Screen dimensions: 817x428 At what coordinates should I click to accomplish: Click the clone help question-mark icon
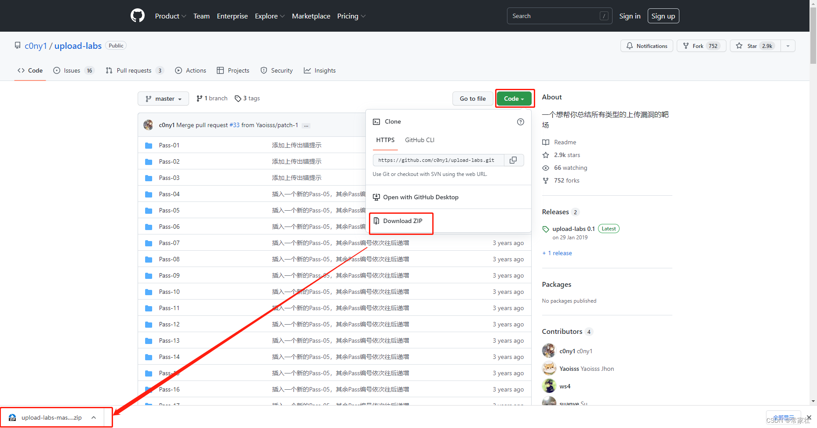[x=521, y=122]
